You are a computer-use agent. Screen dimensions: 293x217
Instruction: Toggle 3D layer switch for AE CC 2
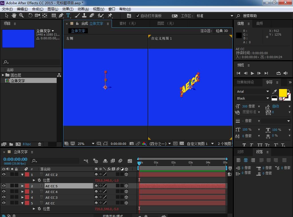coord(126,174)
